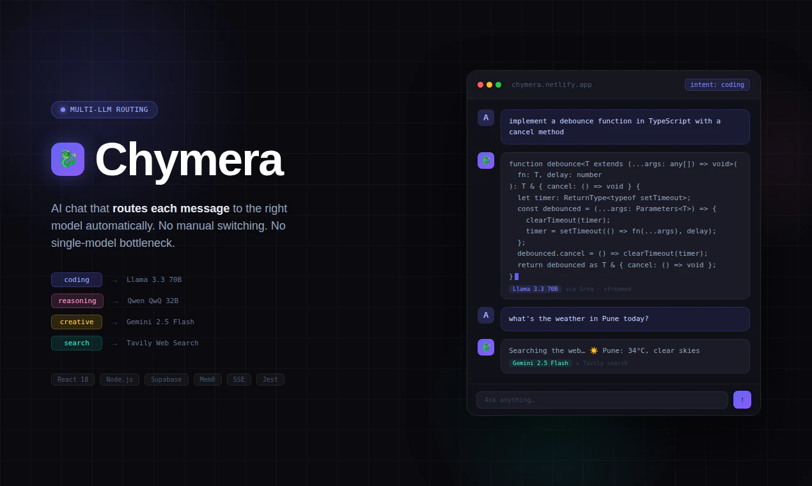Click the Ask anything input field

click(x=602, y=400)
